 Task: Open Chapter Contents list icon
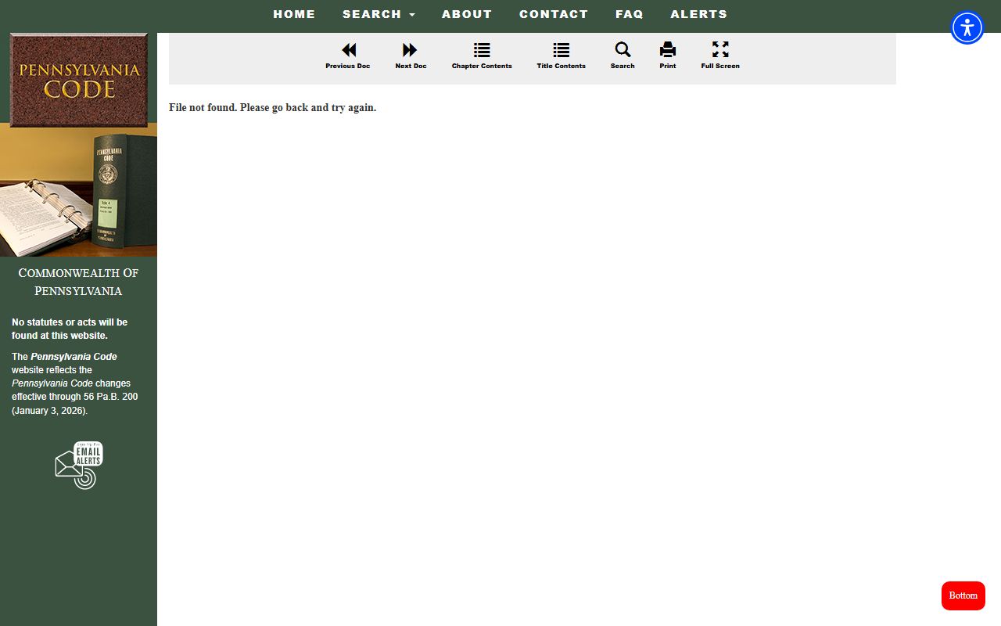point(482,51)
